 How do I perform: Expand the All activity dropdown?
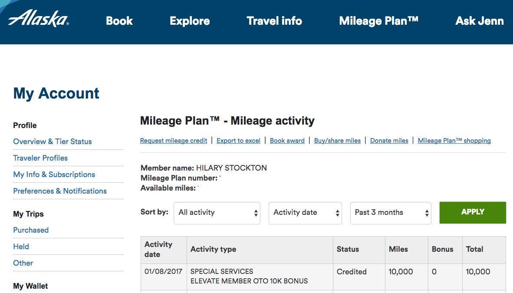click(x=217, y=213)
